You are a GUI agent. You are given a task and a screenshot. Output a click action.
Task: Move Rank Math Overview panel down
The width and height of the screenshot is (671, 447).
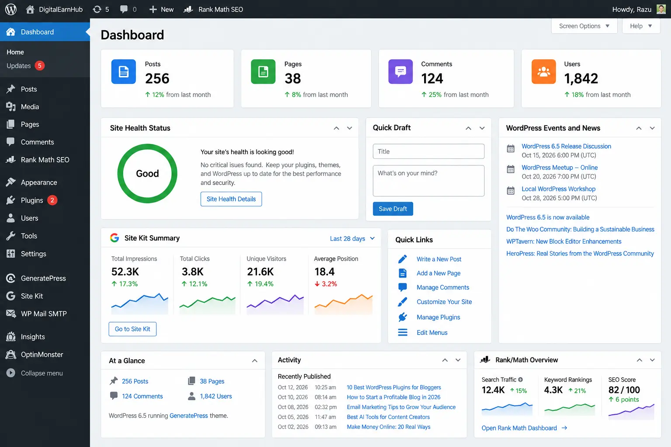point(652,360)
